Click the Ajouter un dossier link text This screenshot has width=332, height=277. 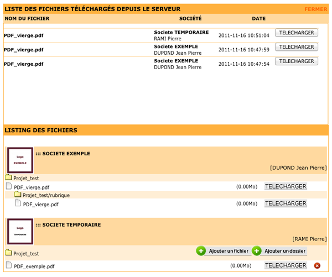pos(284,252)
